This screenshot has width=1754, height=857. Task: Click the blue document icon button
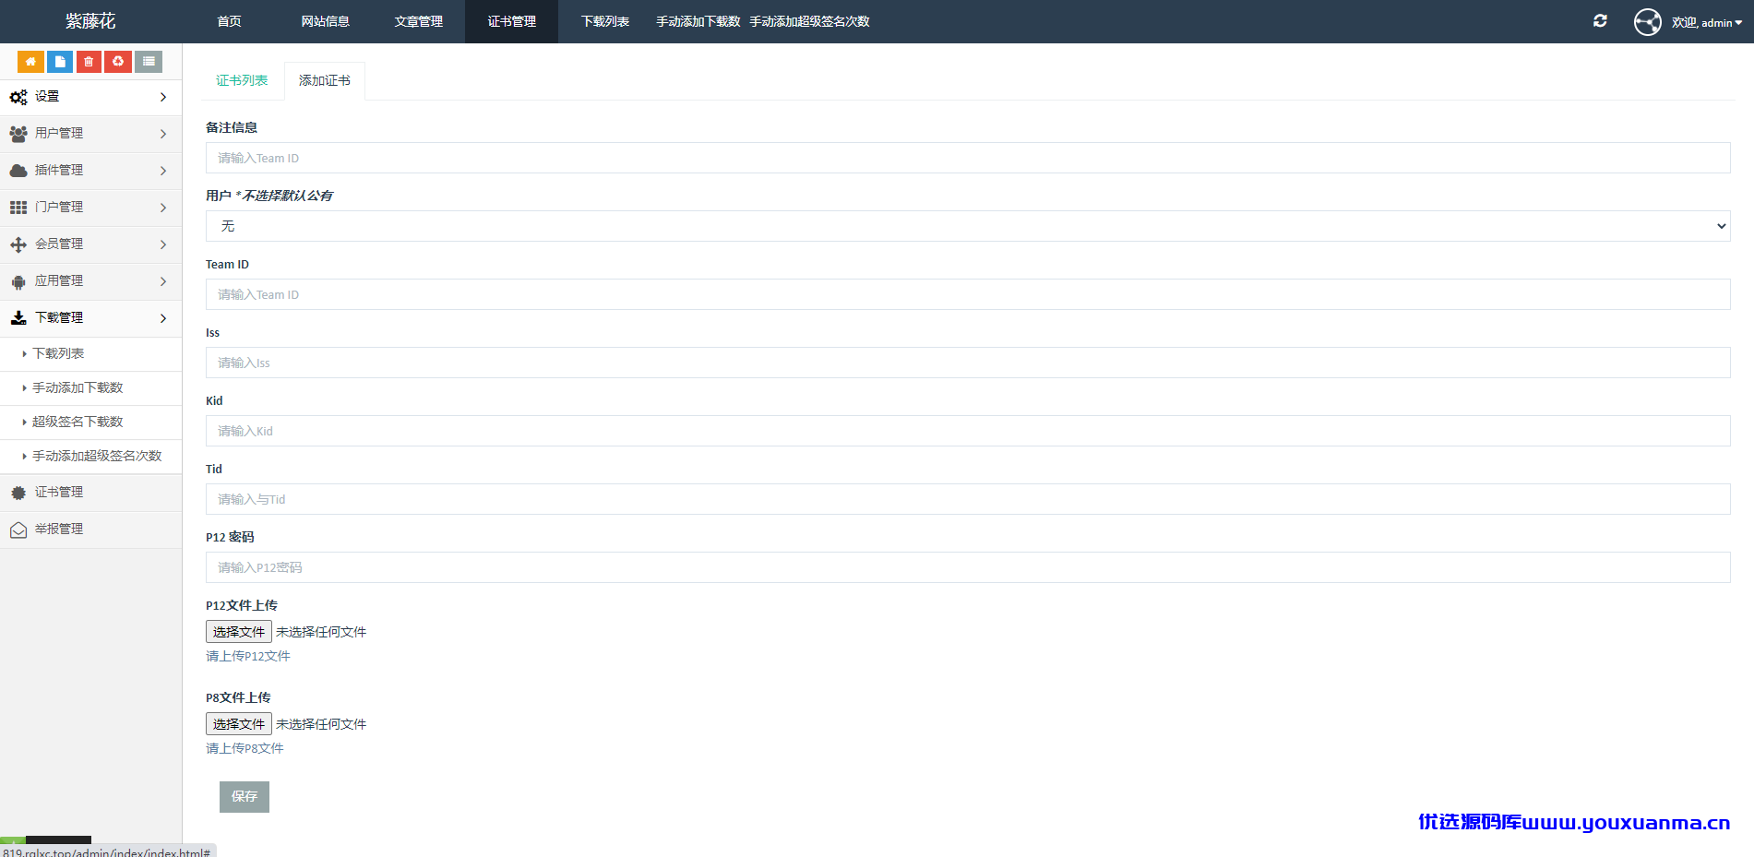click(x=60, y=62)
